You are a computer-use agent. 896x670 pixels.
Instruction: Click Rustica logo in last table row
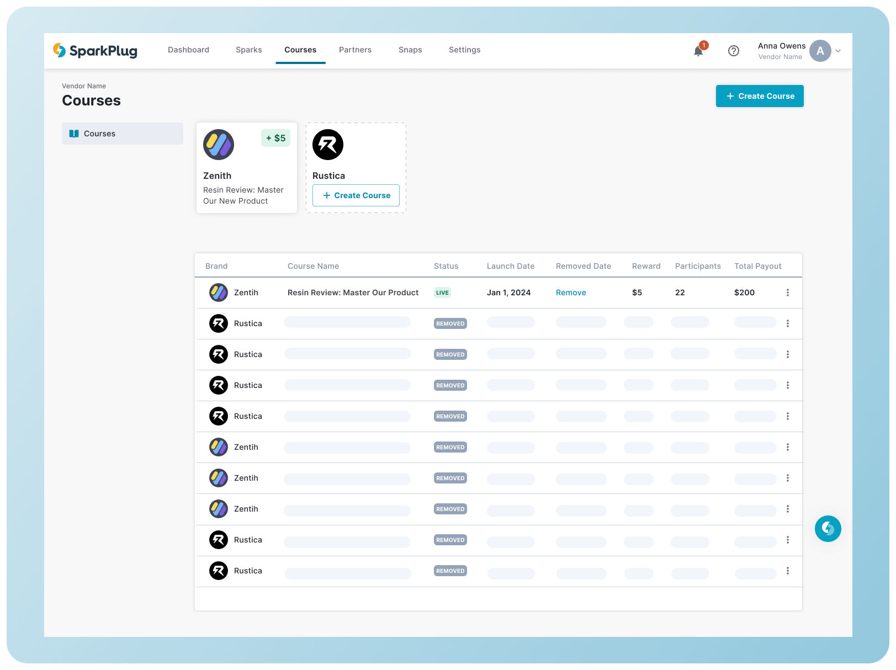(x=219, y=571)
